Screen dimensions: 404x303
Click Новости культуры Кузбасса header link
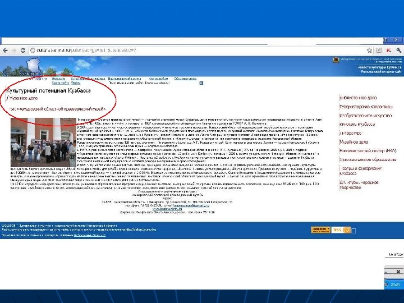pyautogui.click(x=379, y=67)
